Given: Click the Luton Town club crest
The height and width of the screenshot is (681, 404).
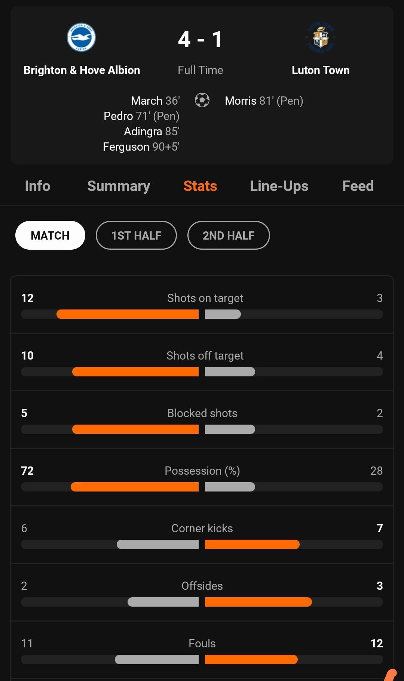Looking at the screenshot, I should pos(321,37).
